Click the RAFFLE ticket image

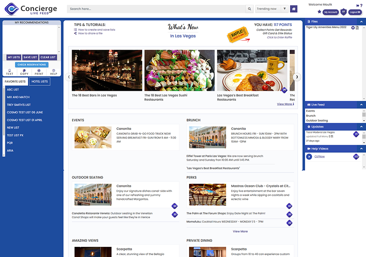coord(238,35)
